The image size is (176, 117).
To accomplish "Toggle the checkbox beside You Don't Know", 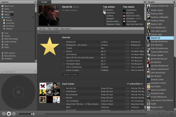I will [64, 61].
